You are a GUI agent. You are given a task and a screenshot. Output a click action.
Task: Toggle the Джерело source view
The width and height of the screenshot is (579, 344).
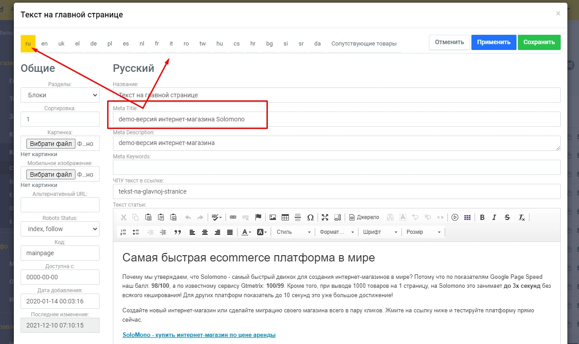(x=364, y=218)
